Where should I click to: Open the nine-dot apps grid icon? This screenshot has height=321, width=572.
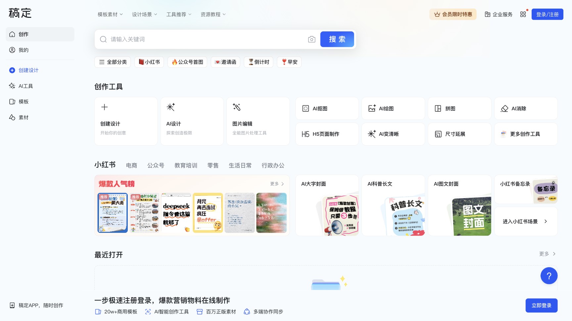click(x=523, y=14)
